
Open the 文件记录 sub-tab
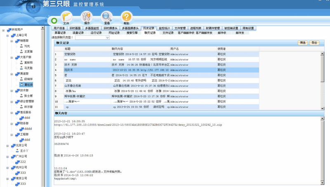point(168,33)
